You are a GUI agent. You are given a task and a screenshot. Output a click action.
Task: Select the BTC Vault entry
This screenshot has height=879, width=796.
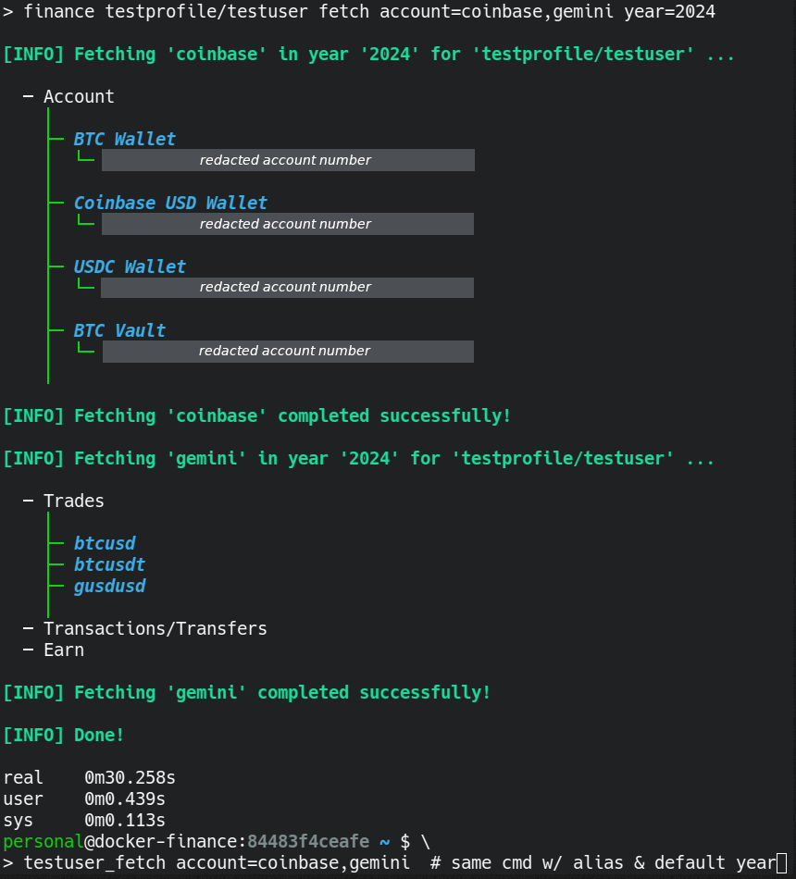coord(119,330)
